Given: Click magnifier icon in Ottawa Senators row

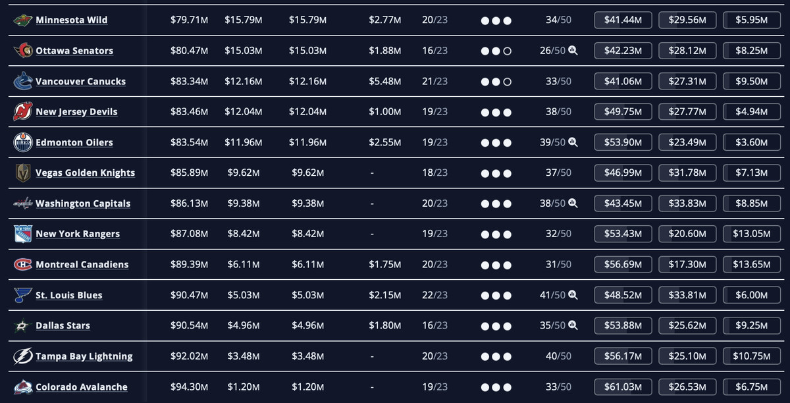Looking at the screenshot, I should coord(573,51).
